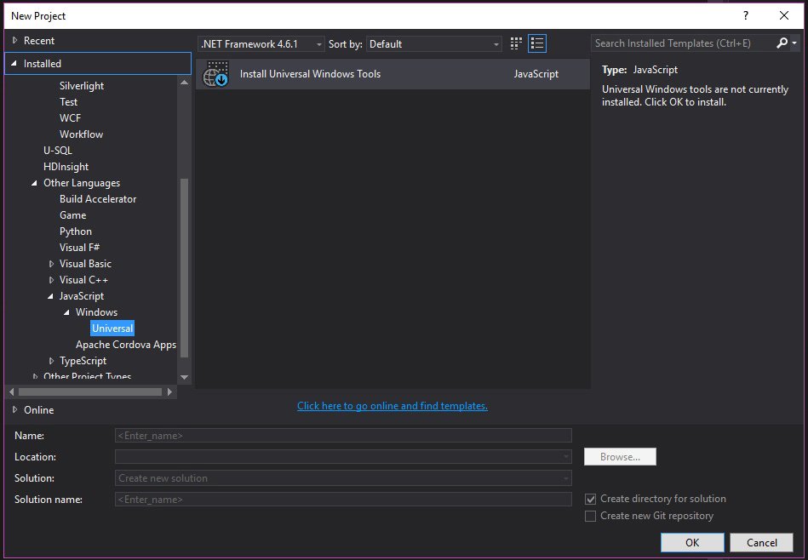Select Silverlight in the template tree

[82, 85]
